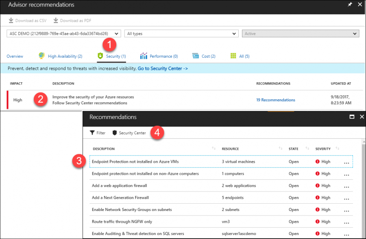Select Add a Next Generation Firewall row
Viewport: 366px width, 239px height.
tap(221, 198)
